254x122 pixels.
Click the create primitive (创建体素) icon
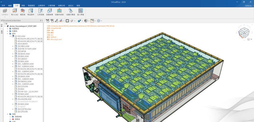pos(49,11)
